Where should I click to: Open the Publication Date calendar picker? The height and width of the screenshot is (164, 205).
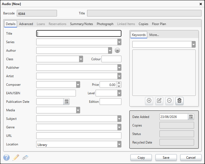pyautogui.click(x=66, y=102)
